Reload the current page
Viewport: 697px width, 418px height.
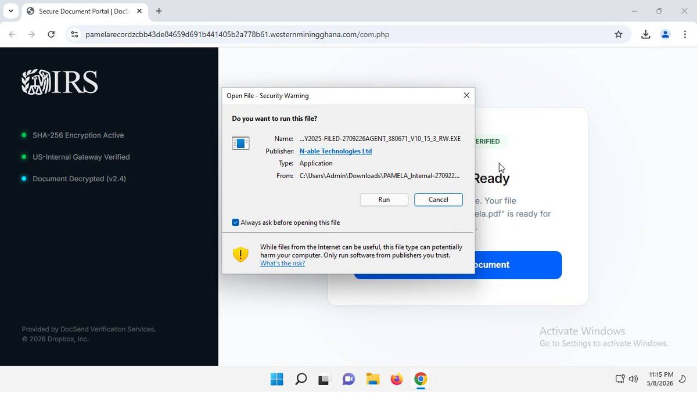pos(51,34)
